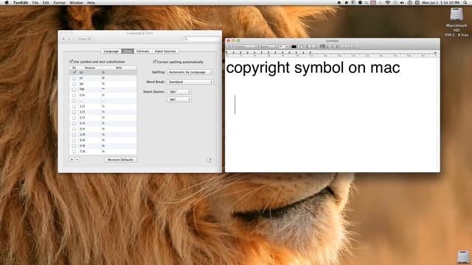The height and width of the screenshot is (265, 472).
Task: Open the typeface style dropdown in TextEdit
Action: pos(268,46)
